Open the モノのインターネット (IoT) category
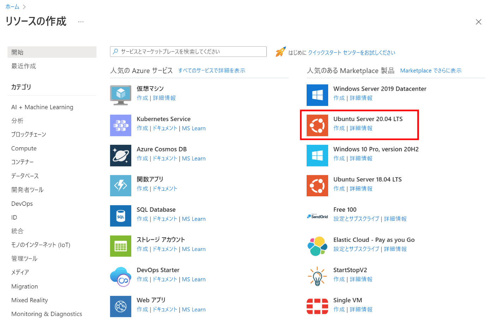The height and width of the screenshot is (322, 494). (41, 245)
